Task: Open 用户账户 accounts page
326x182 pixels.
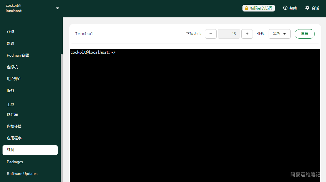Action: [x=14, y=79]
